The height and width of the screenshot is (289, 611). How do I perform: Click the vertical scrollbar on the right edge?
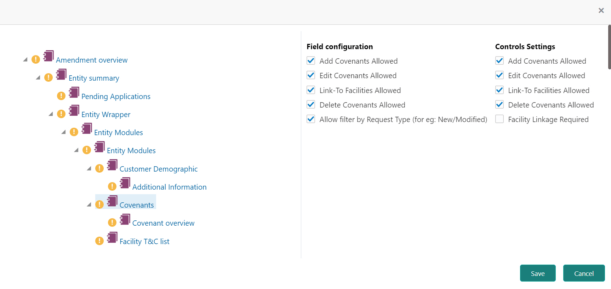(609, 47)
